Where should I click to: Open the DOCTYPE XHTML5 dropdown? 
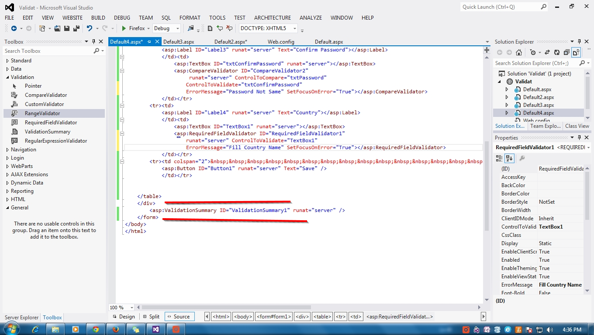(295, 28)
